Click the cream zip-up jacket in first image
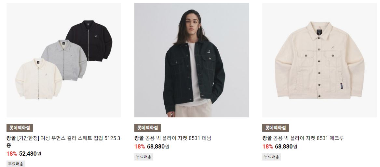Screen dimensions: 380x167 tap(39, 79)
